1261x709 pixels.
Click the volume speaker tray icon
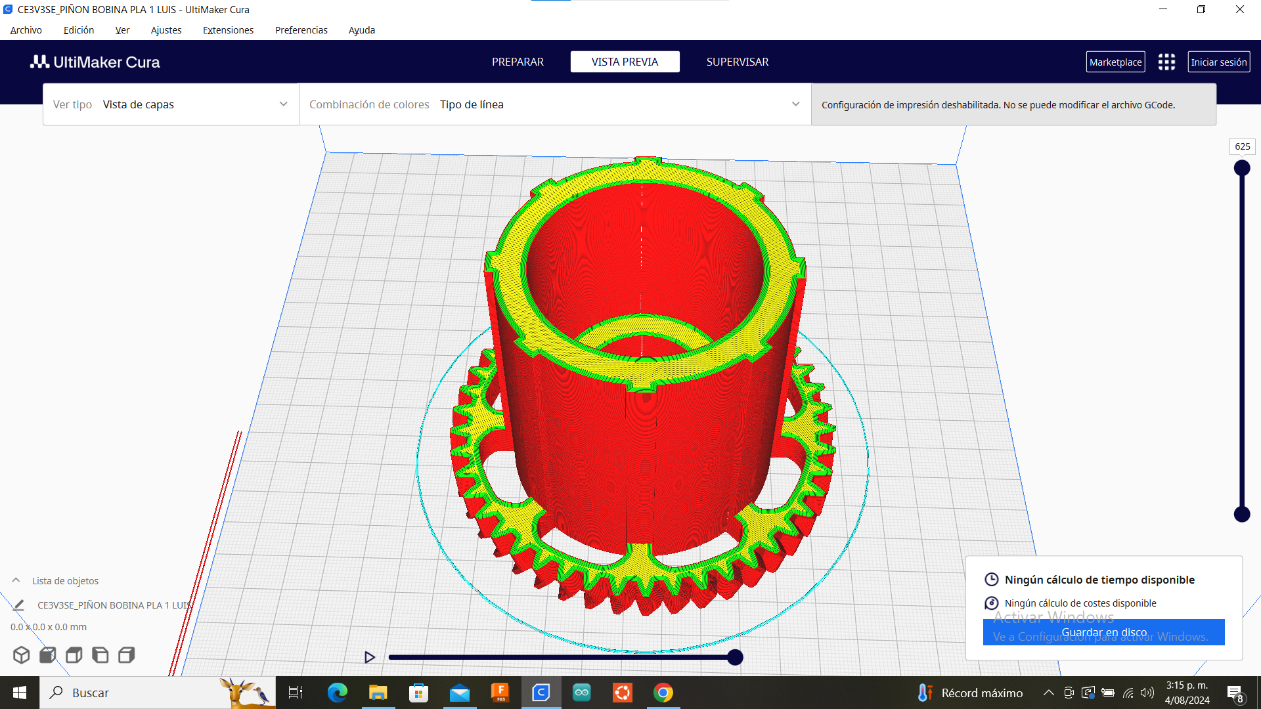point(1147,693)
